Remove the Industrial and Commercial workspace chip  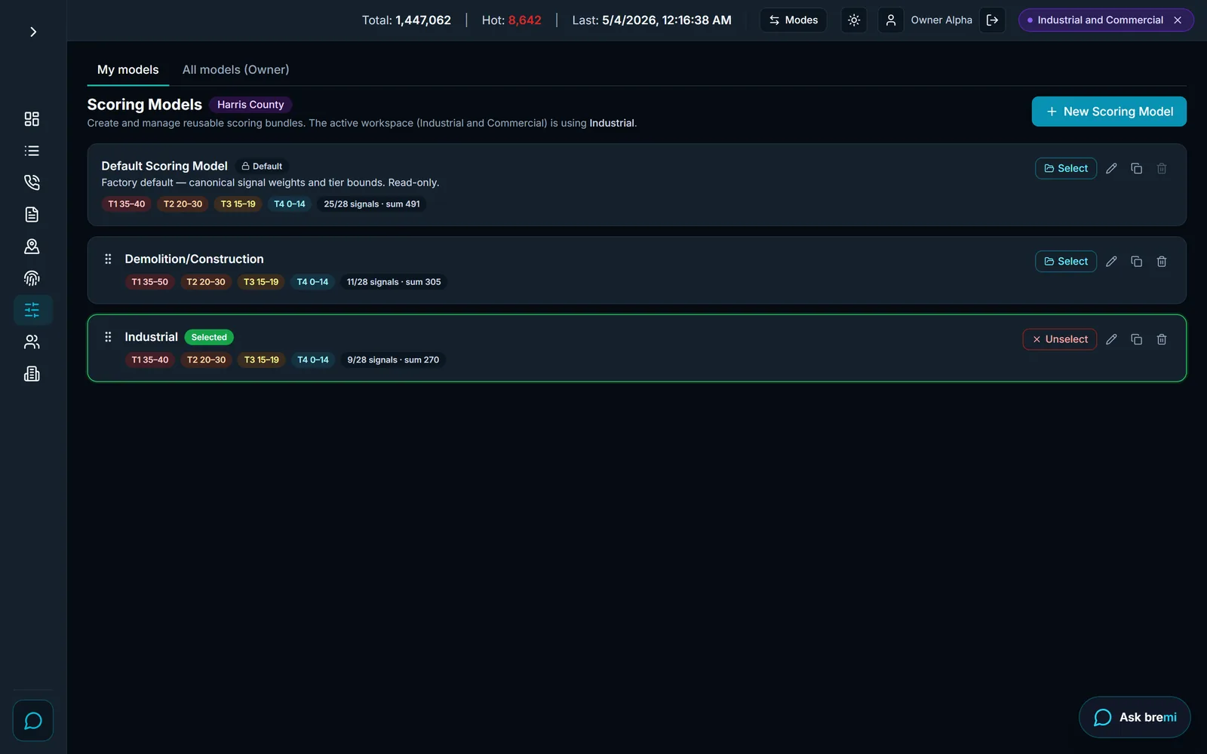click(1178, 20)
